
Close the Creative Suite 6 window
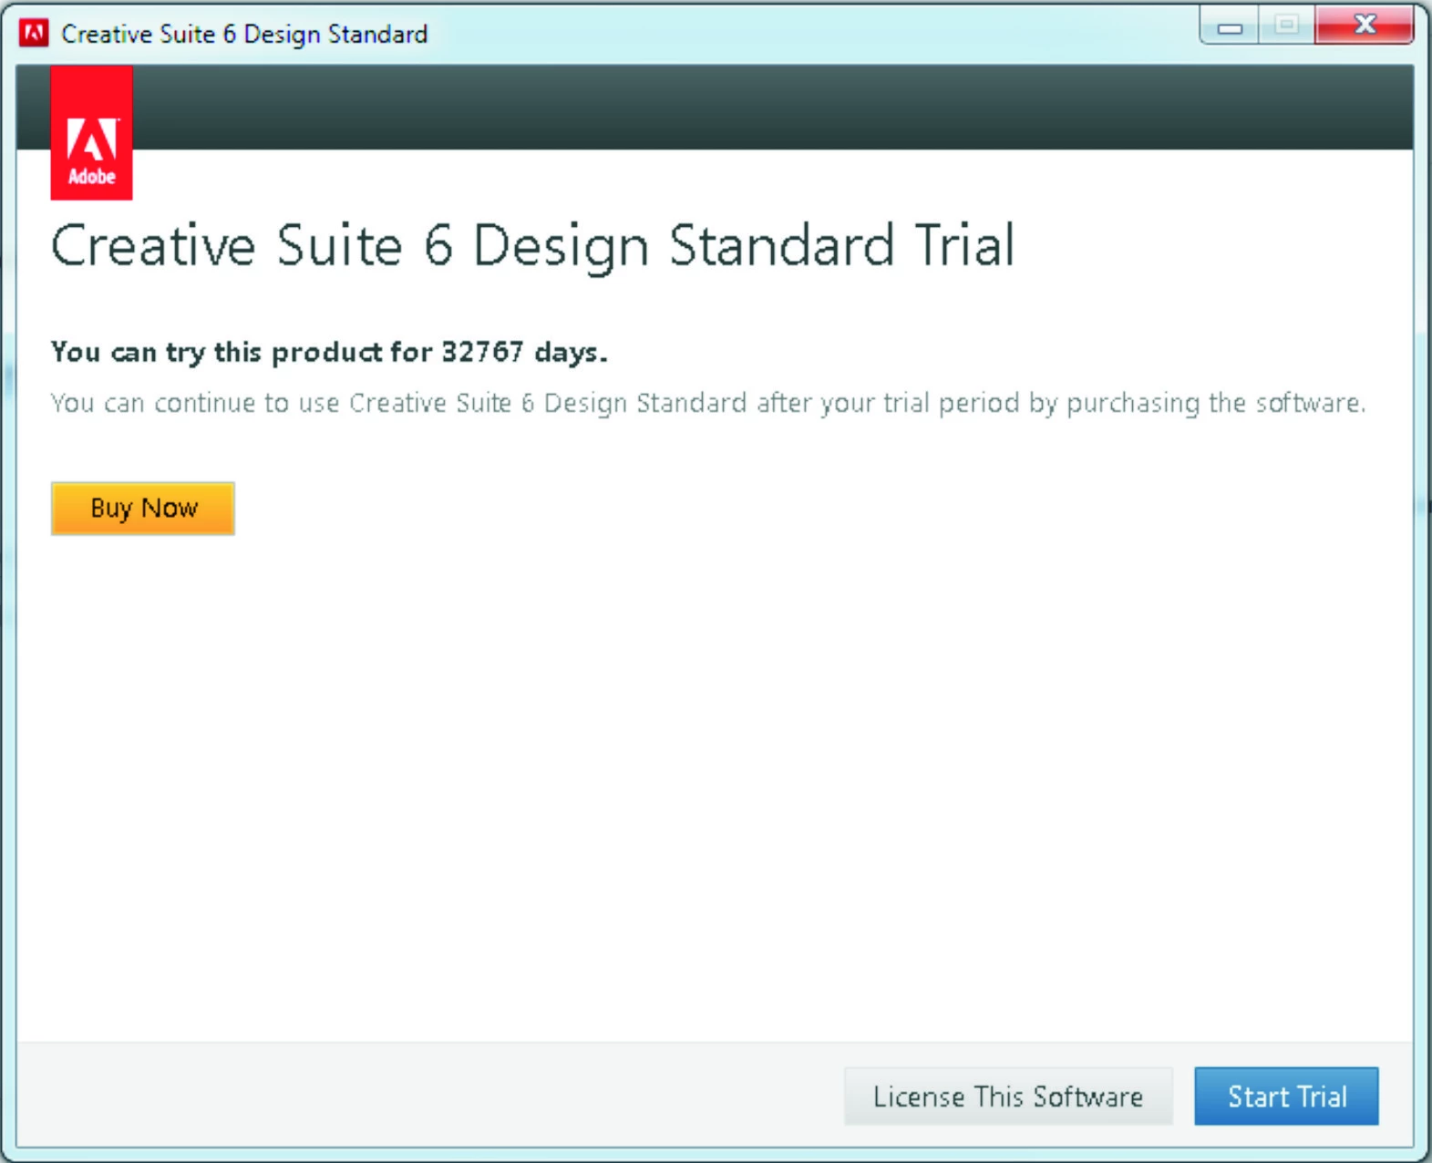pyautogui.click(x=1365, y=26)
